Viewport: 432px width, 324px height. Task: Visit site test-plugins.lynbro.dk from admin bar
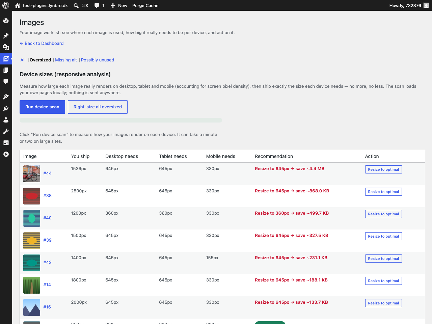pyautogui.click(x=42, y=5)
